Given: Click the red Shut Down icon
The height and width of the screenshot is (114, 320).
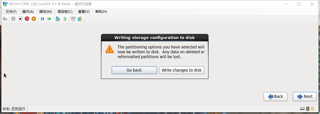Looking at the screenshot, I should coord(27,19).
